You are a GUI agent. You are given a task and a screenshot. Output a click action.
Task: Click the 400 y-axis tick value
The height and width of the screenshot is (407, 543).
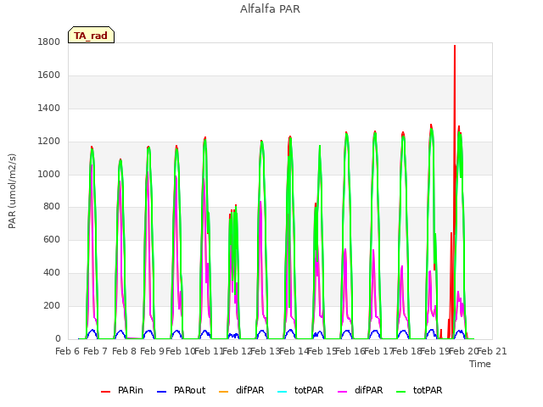(x=52, y=273)
